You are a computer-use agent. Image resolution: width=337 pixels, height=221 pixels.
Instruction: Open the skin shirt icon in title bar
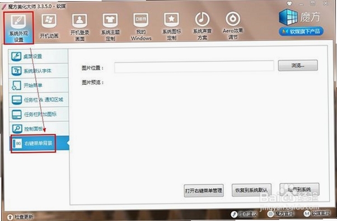289,4
